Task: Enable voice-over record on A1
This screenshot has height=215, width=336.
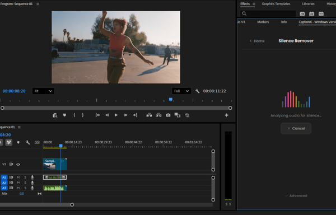Action: coord(32,177)
